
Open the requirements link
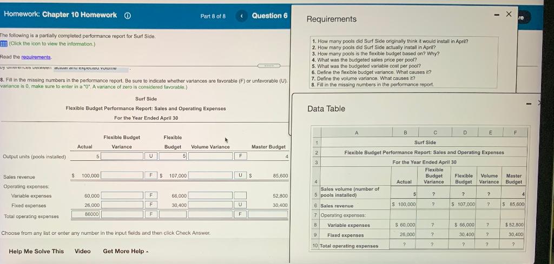click(36, 57)
